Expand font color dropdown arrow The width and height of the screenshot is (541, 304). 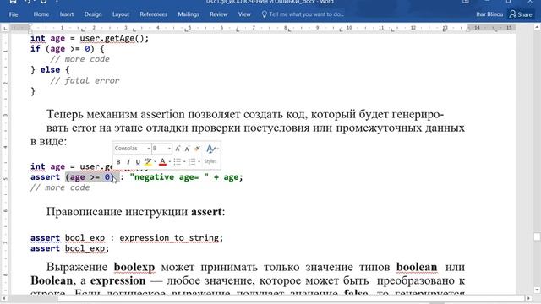point(169,161)
